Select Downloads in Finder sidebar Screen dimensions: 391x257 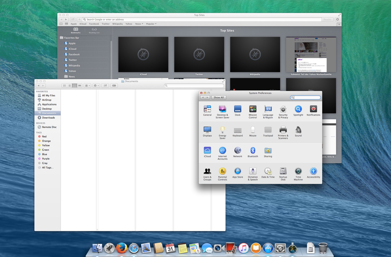point(48,118)
